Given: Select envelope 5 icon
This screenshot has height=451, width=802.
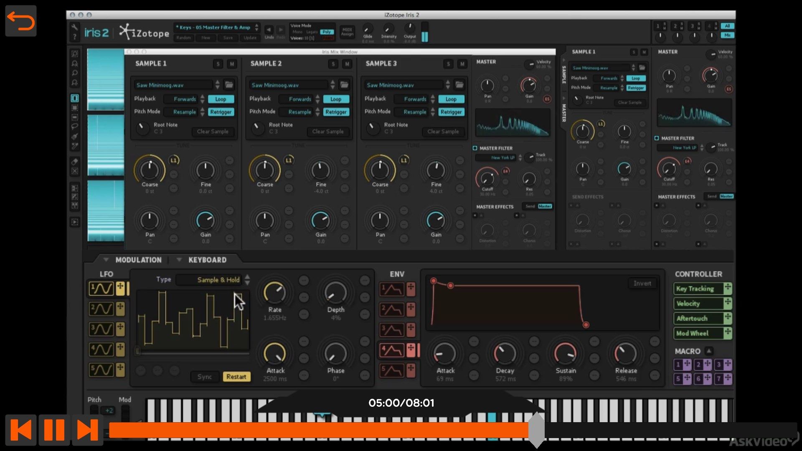Looking at the screenshot, I should 392,370.
